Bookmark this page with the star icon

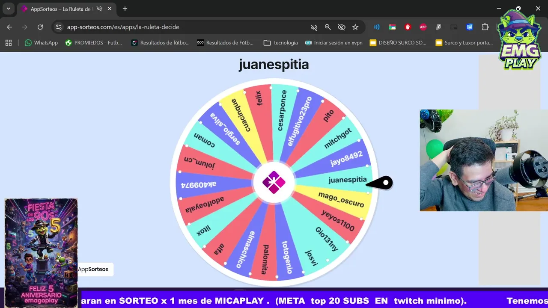pos(355,27)
